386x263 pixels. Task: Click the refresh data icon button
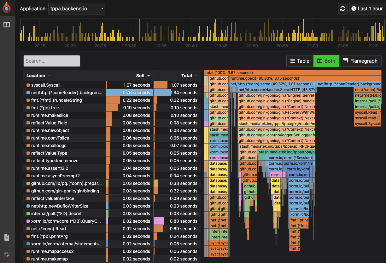click(343, 9)
